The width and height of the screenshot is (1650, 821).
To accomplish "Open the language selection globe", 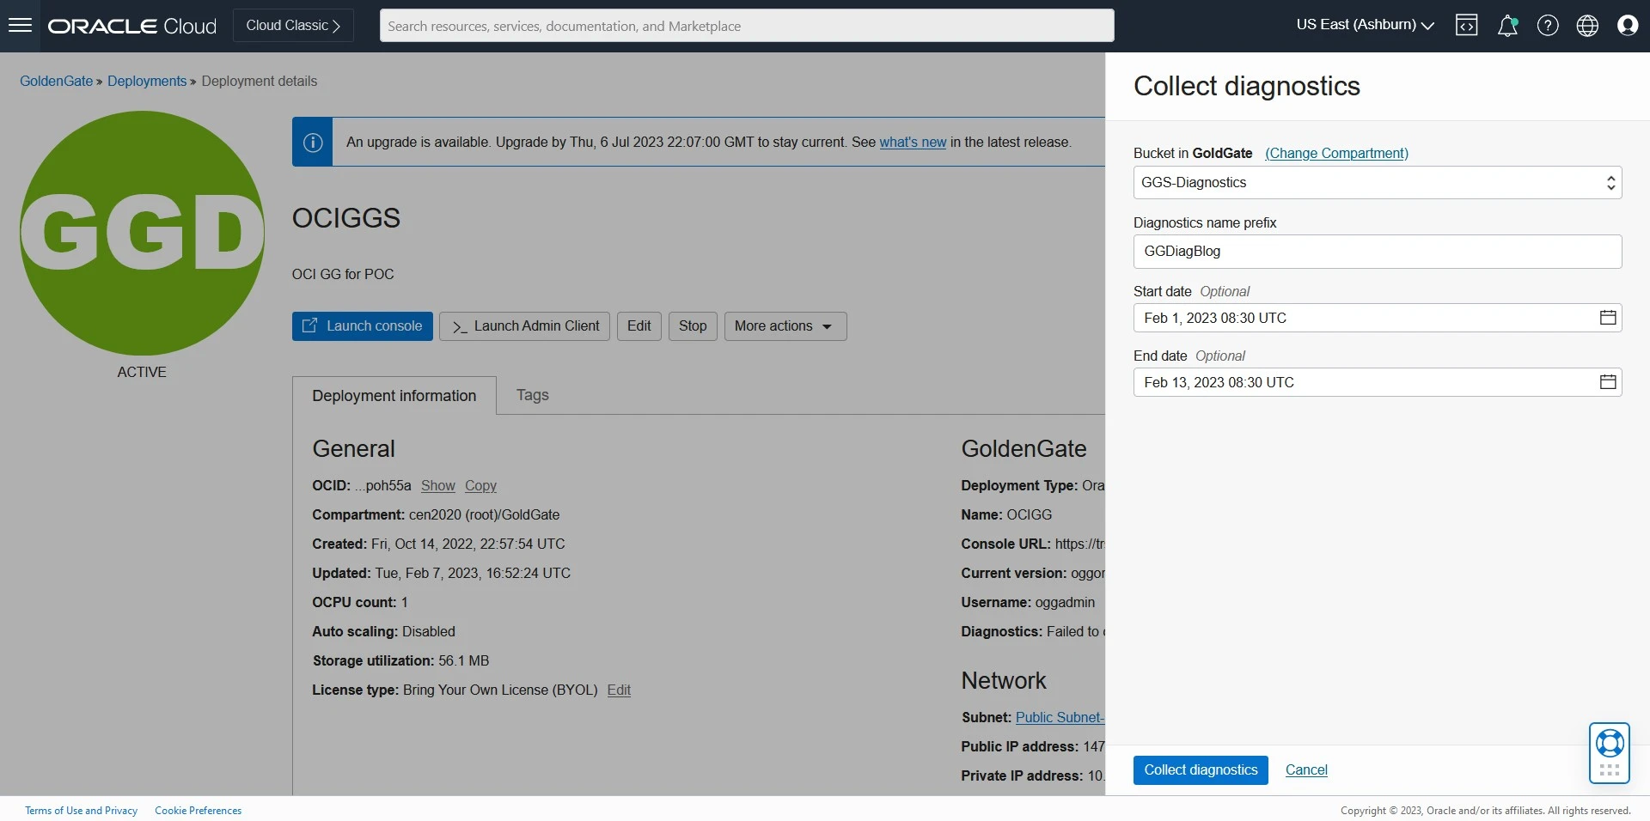I will 1587,26.
